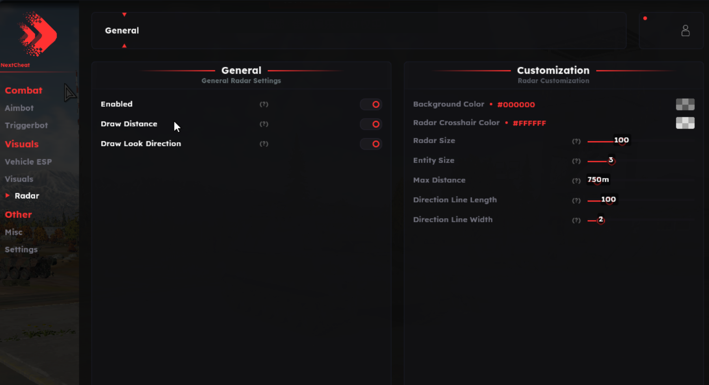Select the General tab at top
Screen dimensions: 709x385
tap(122, 31)
